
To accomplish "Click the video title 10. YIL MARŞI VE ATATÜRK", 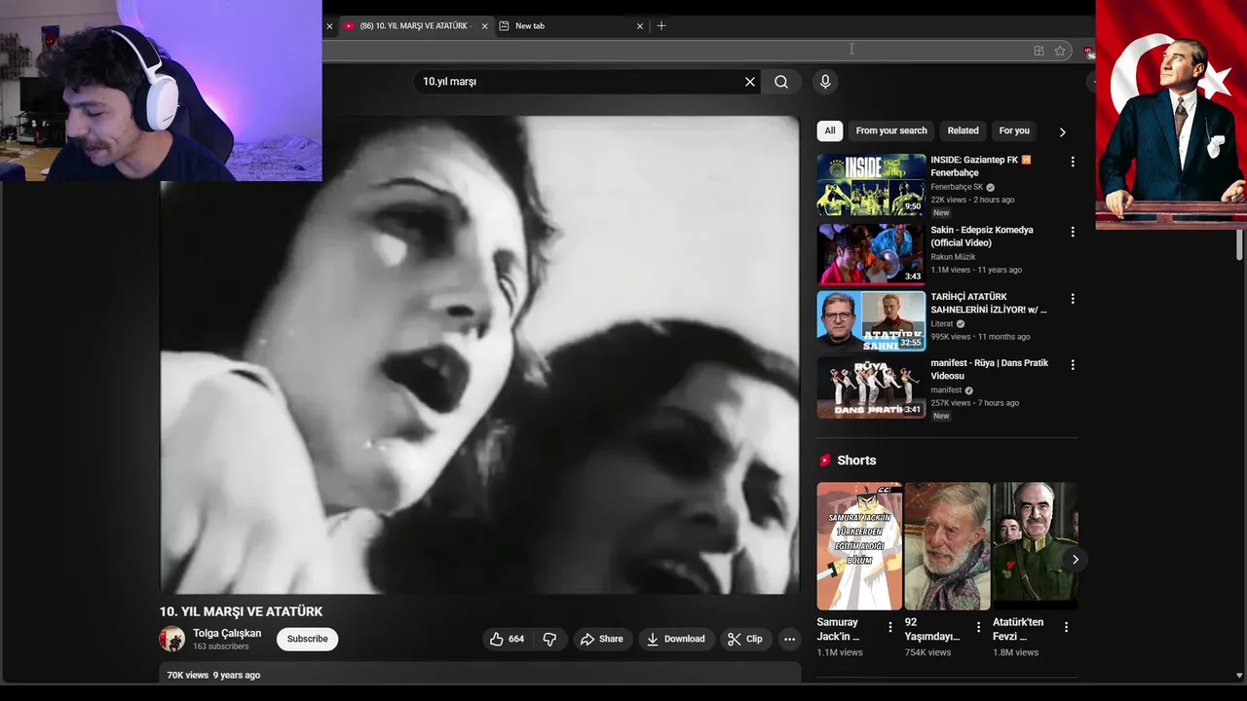I will click(241, 611).
